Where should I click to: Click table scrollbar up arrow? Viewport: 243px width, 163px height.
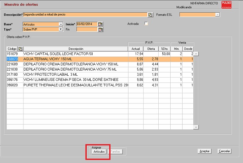point(196,54)
